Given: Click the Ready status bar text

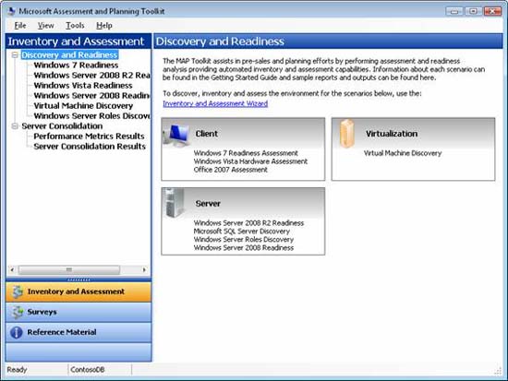Looking at the screenshot, I should tap(17, 369).
